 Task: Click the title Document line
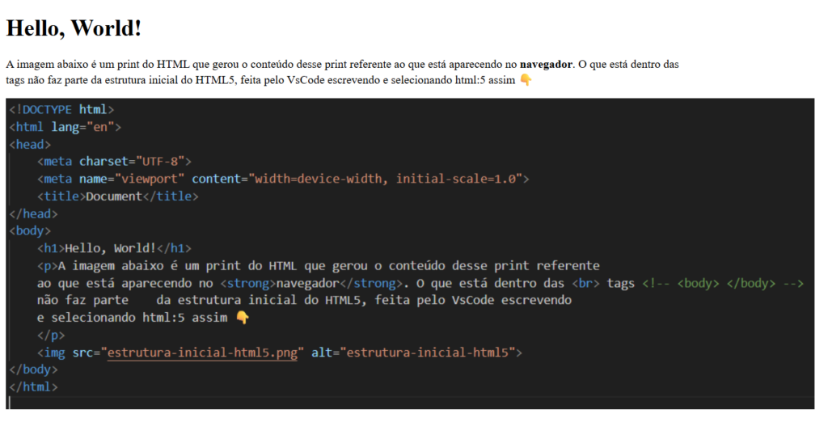coord(117,196)
